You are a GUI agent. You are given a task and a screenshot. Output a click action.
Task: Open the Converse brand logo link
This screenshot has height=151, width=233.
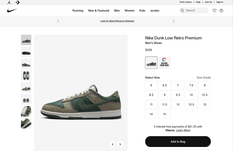(18, 2)
